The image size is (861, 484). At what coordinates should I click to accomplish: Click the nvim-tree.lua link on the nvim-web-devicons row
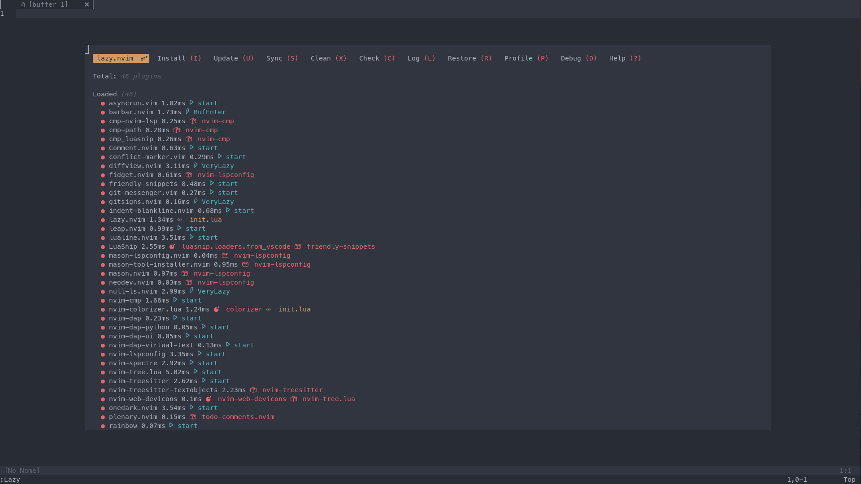328,399
